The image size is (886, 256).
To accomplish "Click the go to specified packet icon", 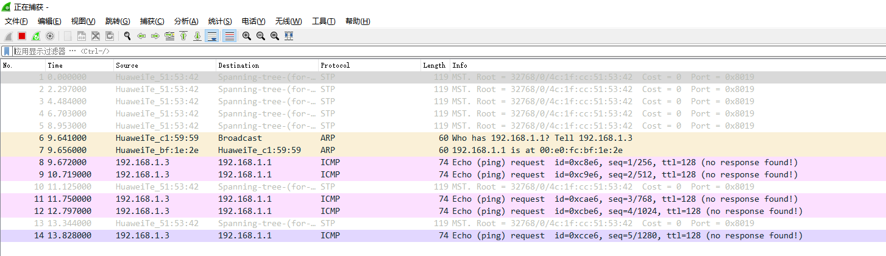I will click(x=169, y=36).
